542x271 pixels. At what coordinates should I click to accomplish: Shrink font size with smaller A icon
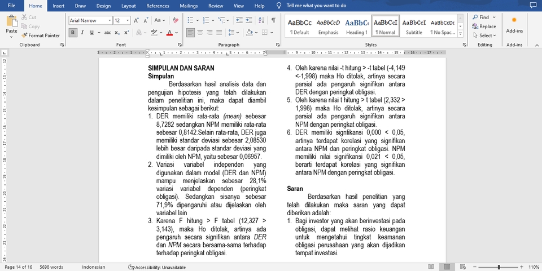click(x=146, y=20)
